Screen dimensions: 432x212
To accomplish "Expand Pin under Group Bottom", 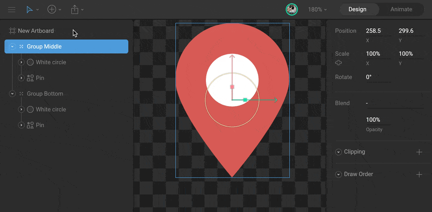I will [x=21, y=125].
